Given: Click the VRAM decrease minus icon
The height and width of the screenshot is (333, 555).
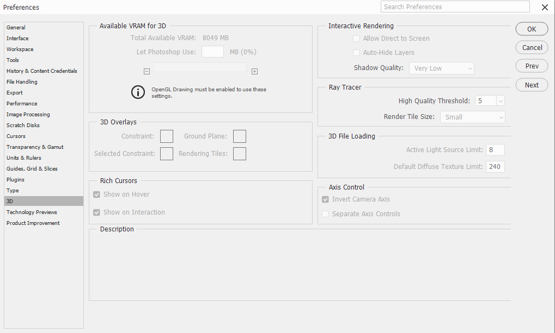Looking at the screenshot, I should click(x=147, y=71).
